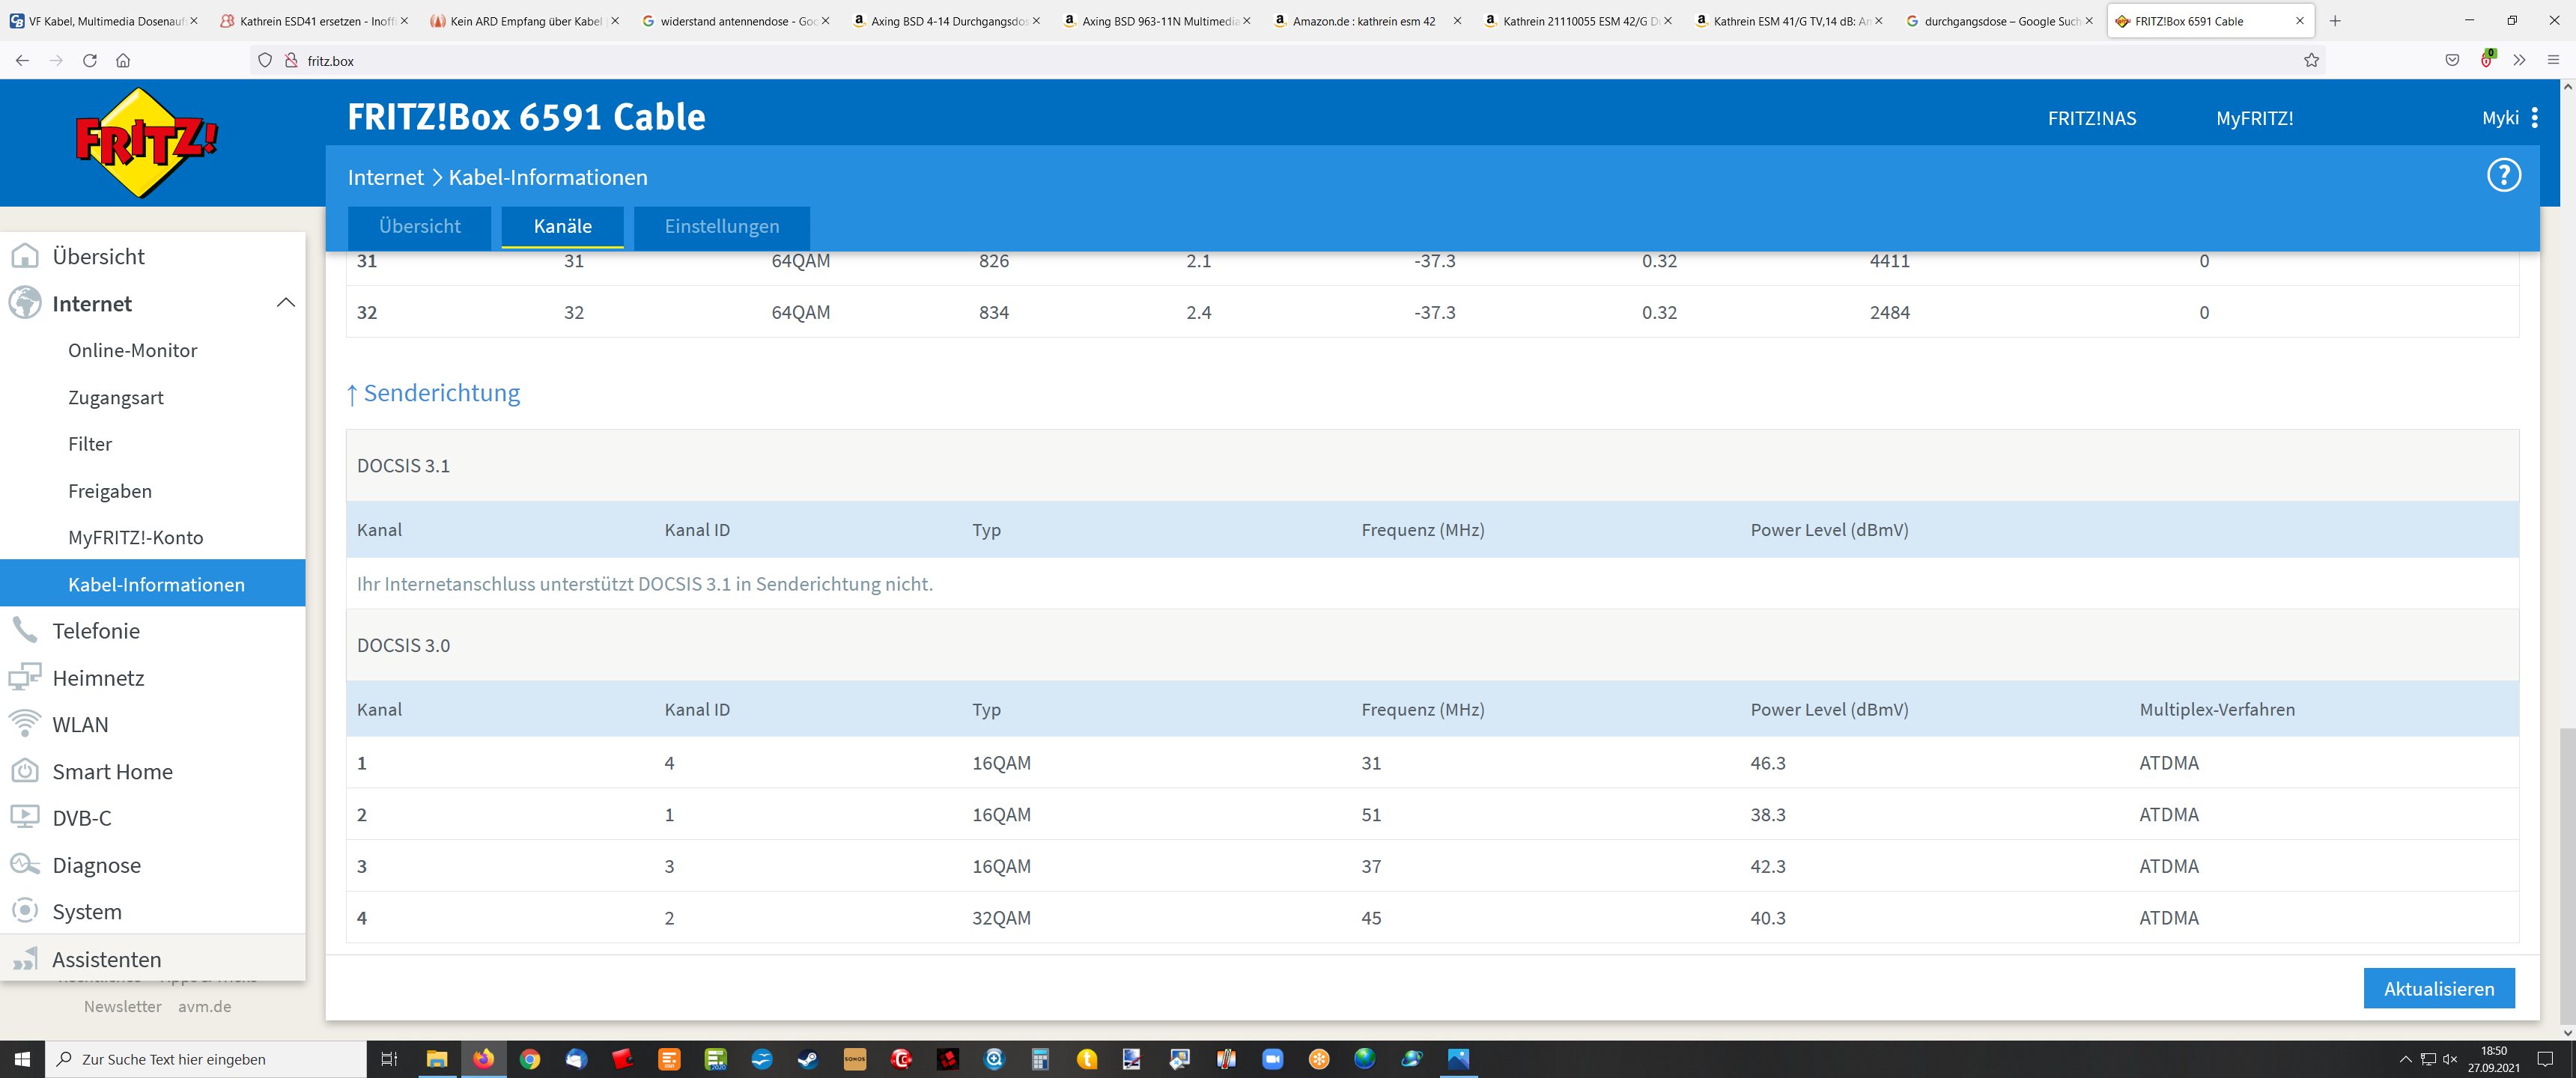Click the Aktualisieren button
This screenshot has width=2576, height=1078.
2438,988
